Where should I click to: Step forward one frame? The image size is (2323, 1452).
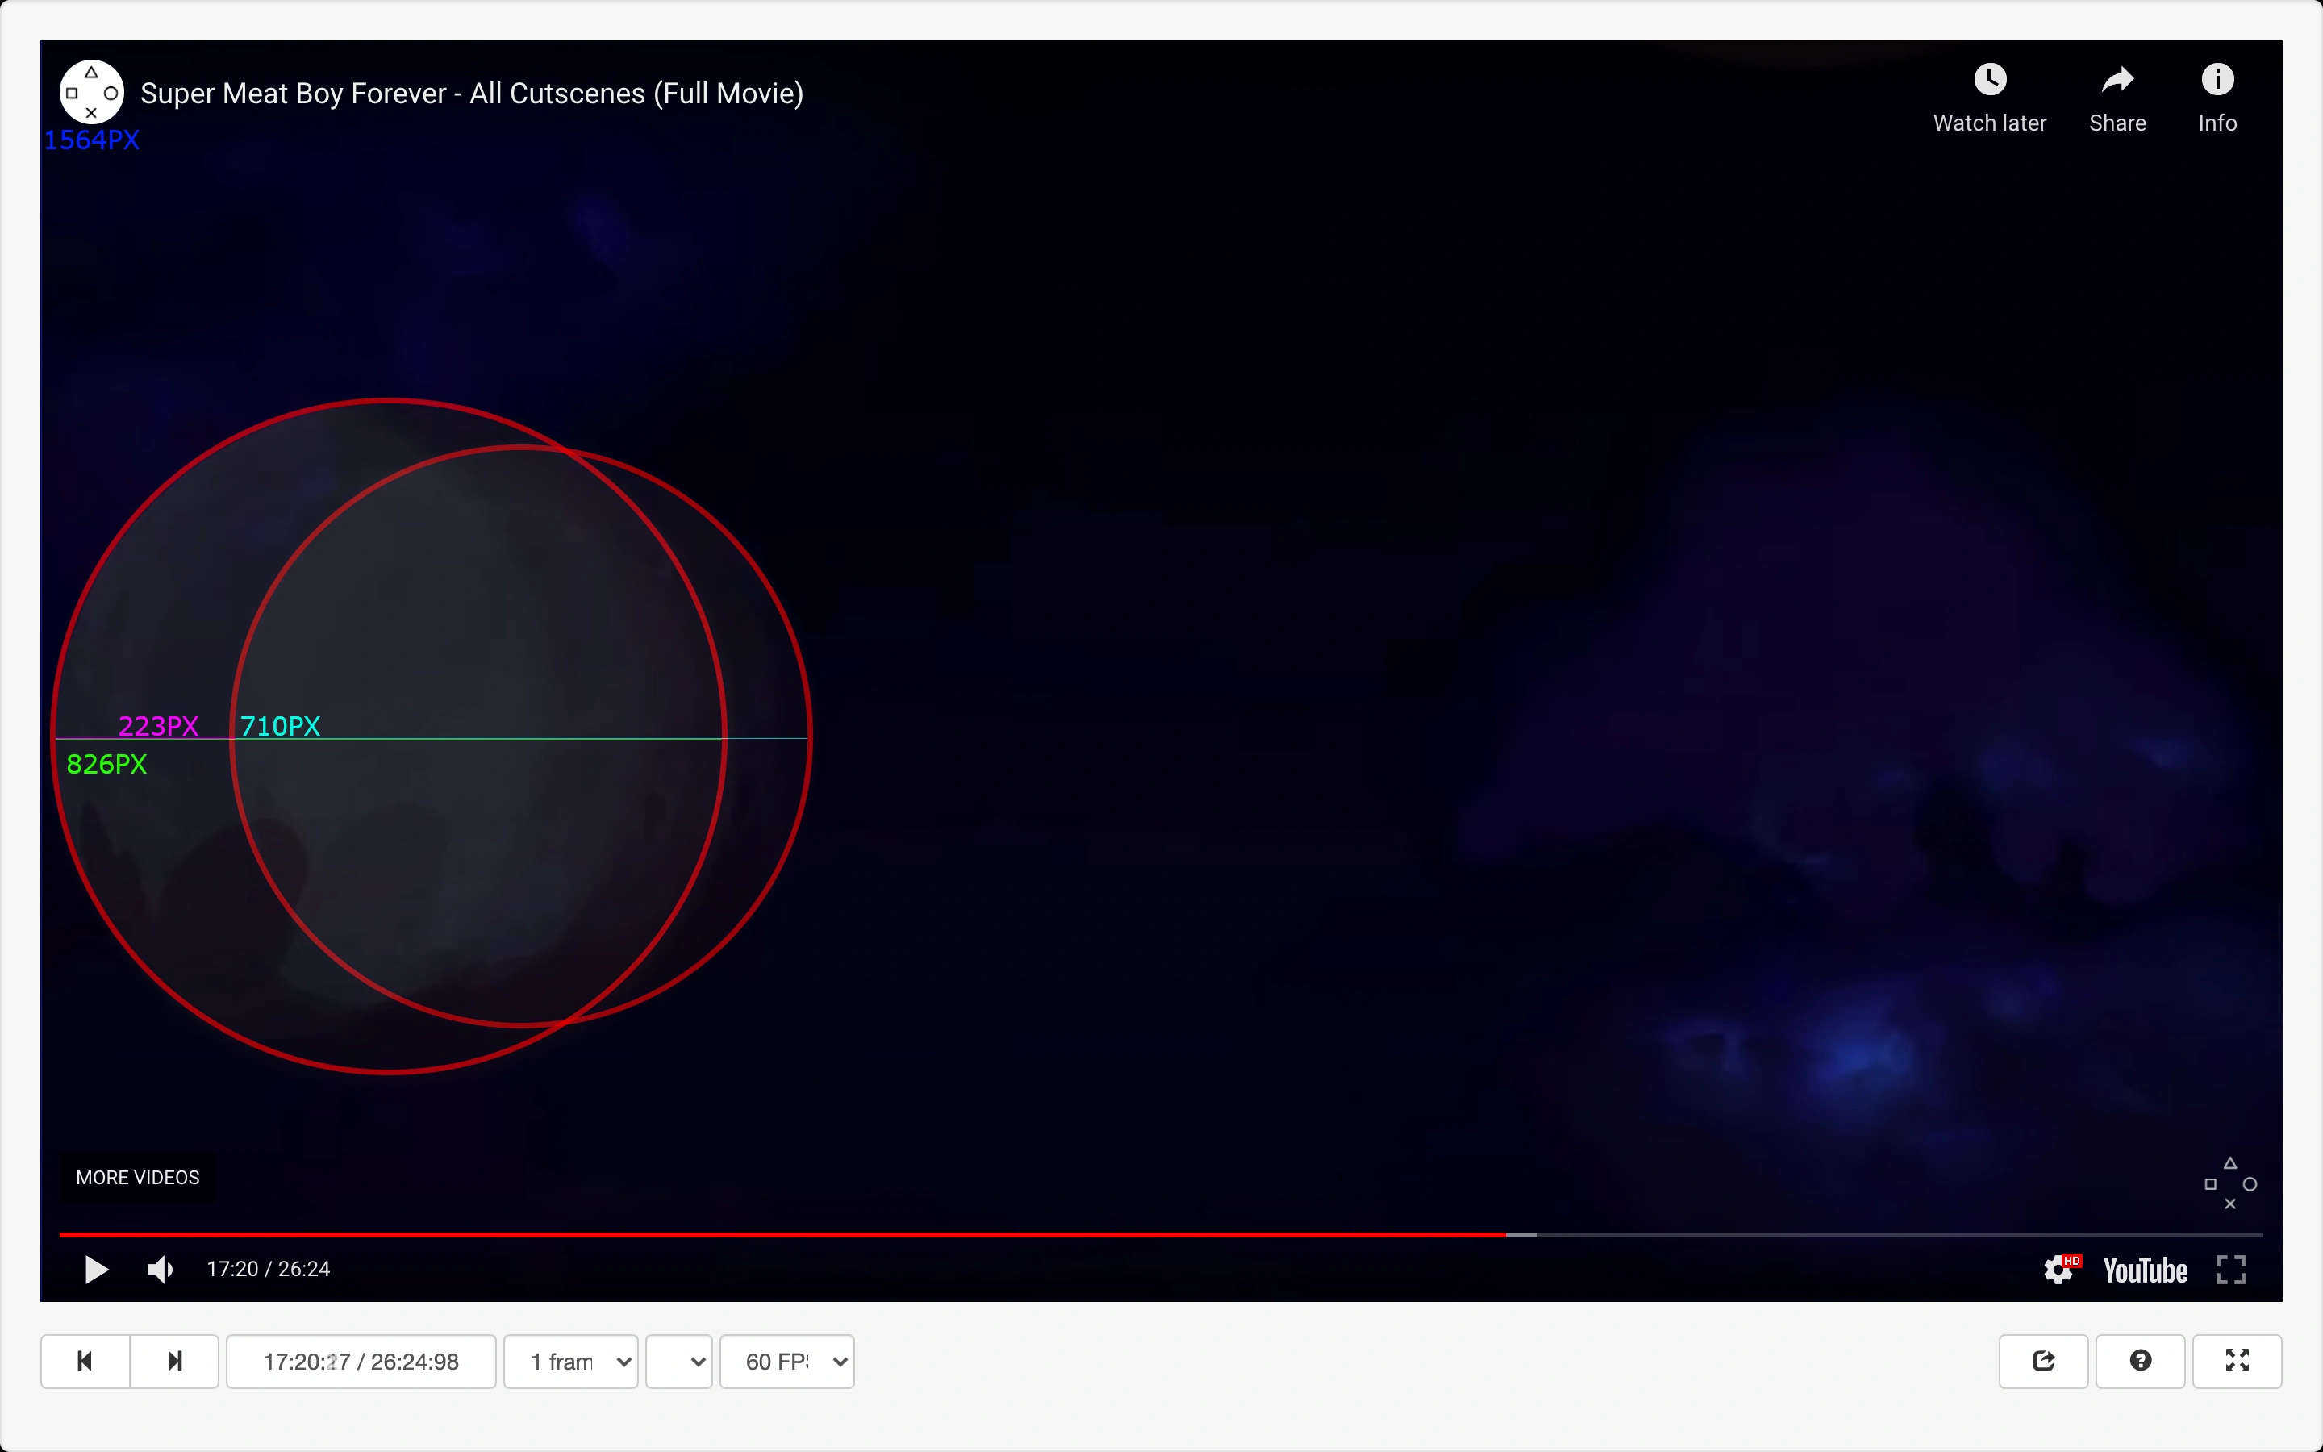point(175,1361)
